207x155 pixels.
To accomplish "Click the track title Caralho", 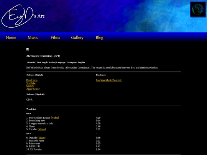I will [33, 129].
